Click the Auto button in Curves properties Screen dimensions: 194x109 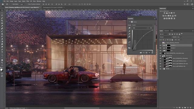click(151, 28)
